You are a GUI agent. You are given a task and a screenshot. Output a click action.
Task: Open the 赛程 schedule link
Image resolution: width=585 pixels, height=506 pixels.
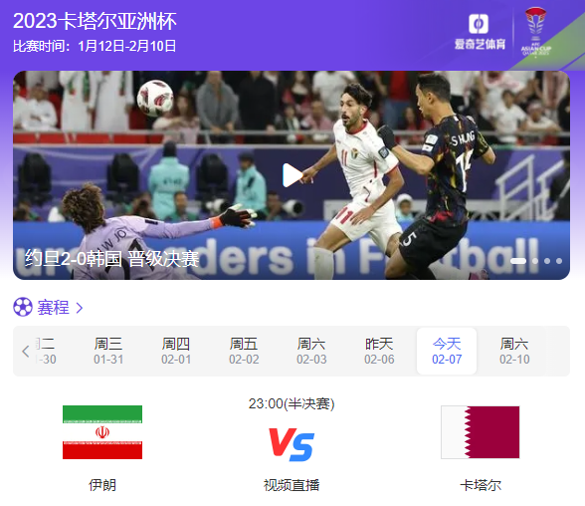pyautogui.click(x=53, y=308)
